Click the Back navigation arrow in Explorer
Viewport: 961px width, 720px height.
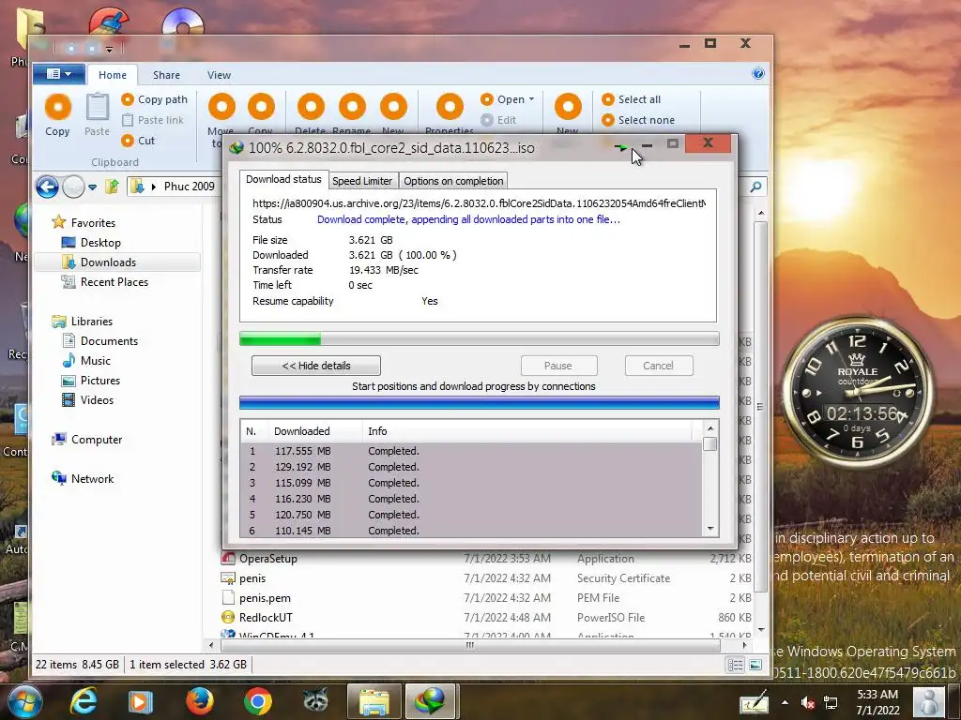click(x=47, y=187)
